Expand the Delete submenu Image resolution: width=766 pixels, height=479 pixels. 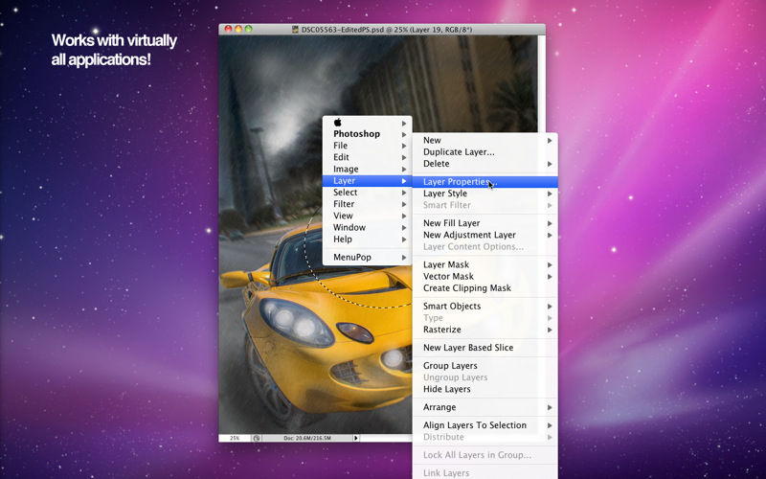tap(485, 164)
